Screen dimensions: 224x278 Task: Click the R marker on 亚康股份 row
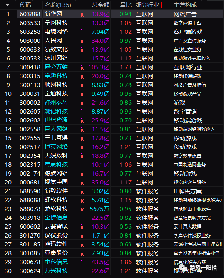click(82, 254)
